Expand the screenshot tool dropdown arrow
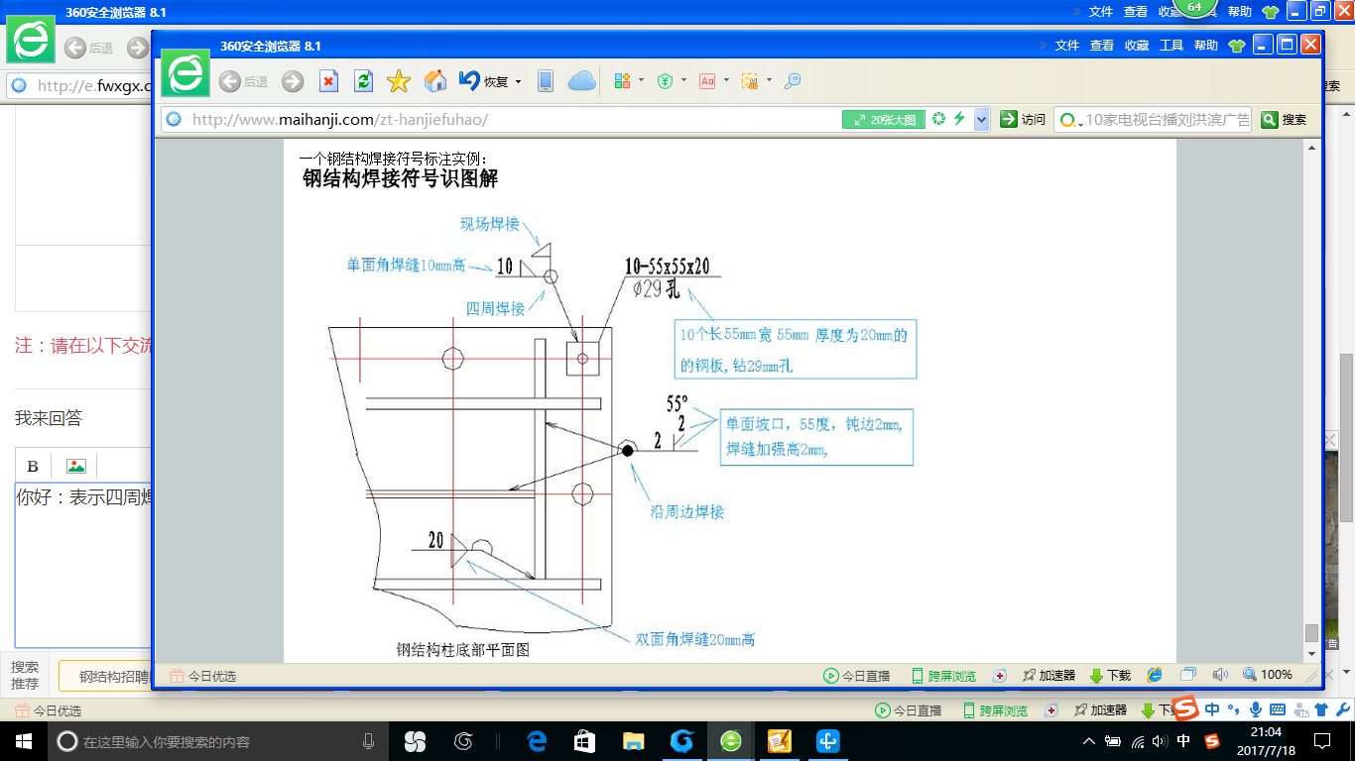 [769, 81]
